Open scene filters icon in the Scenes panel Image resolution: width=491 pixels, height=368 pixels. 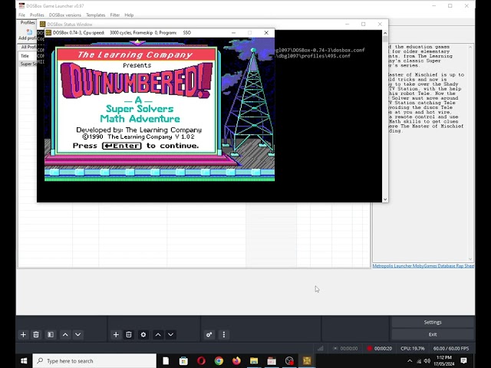(51, 334)
